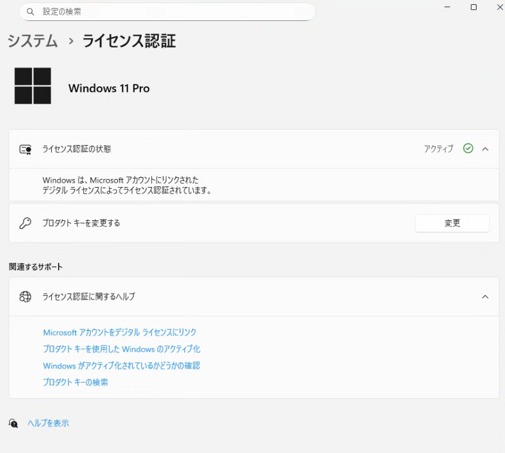Collapse the ライセンス認証に関するヘルプ section
505x453 pixels.
[485, 297]
